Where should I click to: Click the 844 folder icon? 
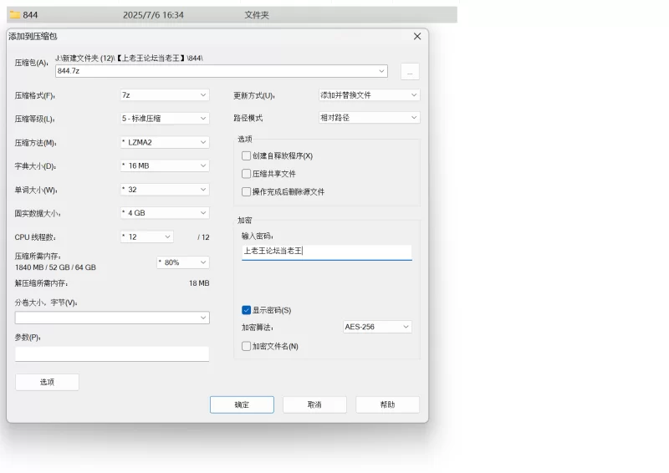(15, 15)
